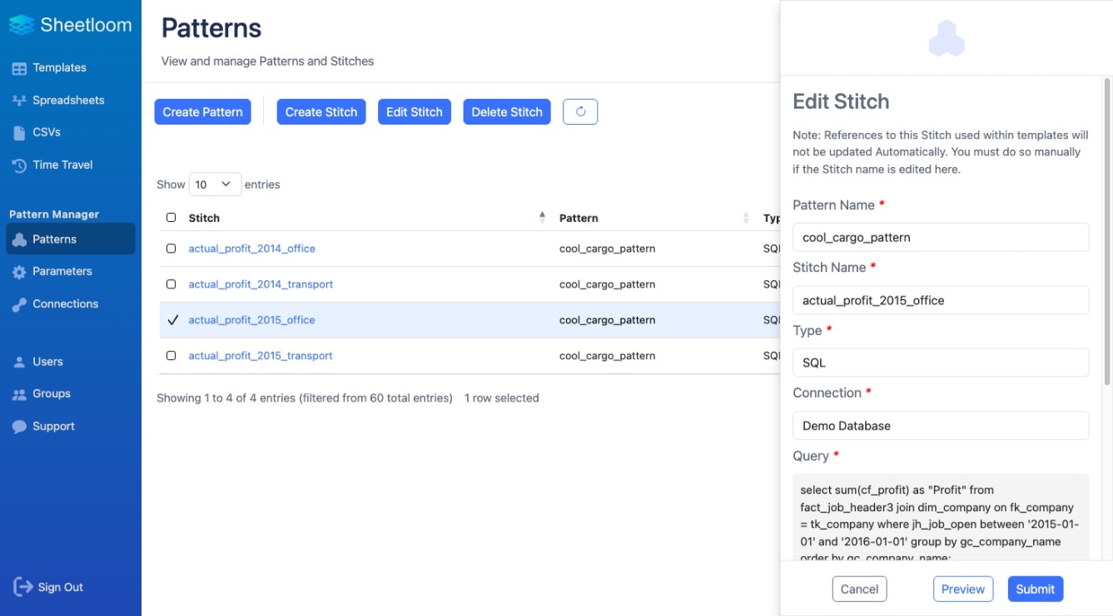The image size is (1113, 616).
Task: Open the actual_profit_2014_transport stitch link
Action: [261, 284]
